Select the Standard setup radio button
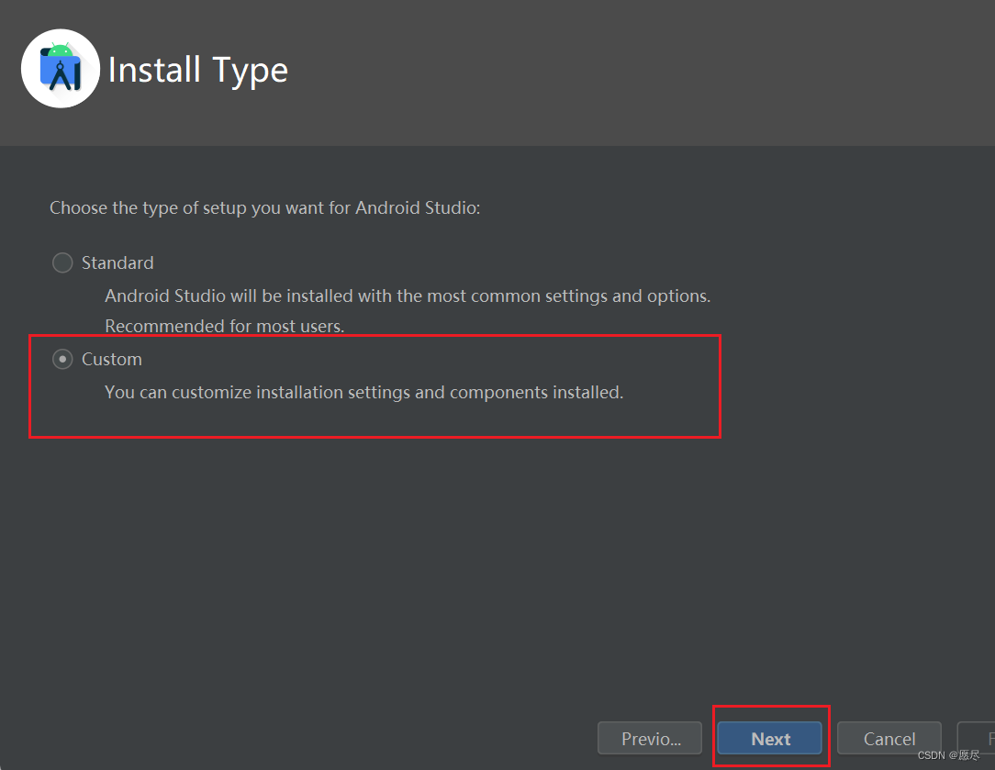This screenshot has height=770, width=995. click(x=62, y=262)
